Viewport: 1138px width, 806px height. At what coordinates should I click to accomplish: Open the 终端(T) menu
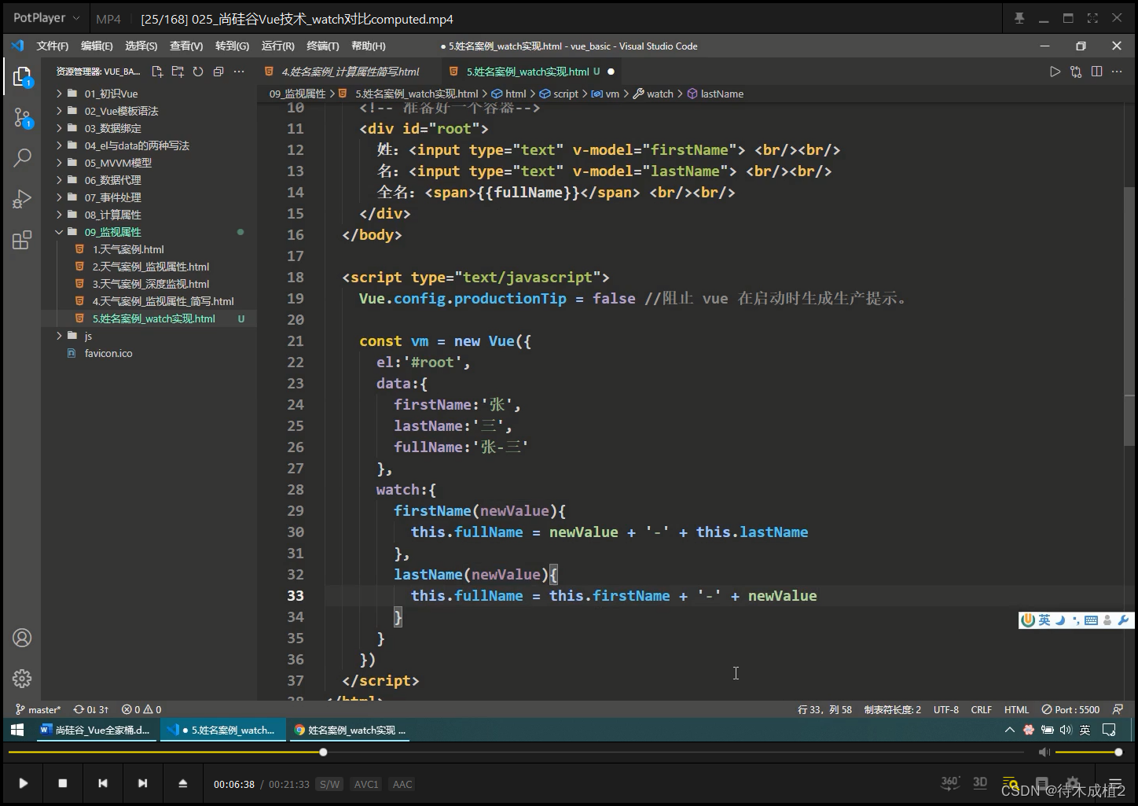323,46
